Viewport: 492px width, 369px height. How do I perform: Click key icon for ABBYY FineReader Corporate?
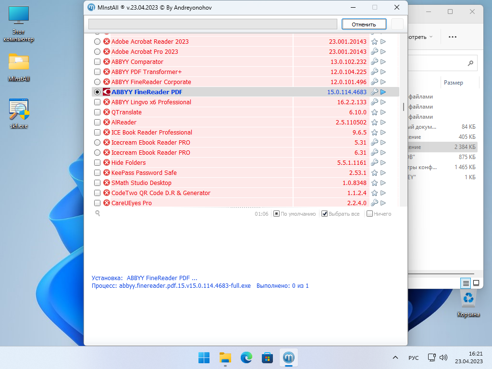(x=374, y=82)
